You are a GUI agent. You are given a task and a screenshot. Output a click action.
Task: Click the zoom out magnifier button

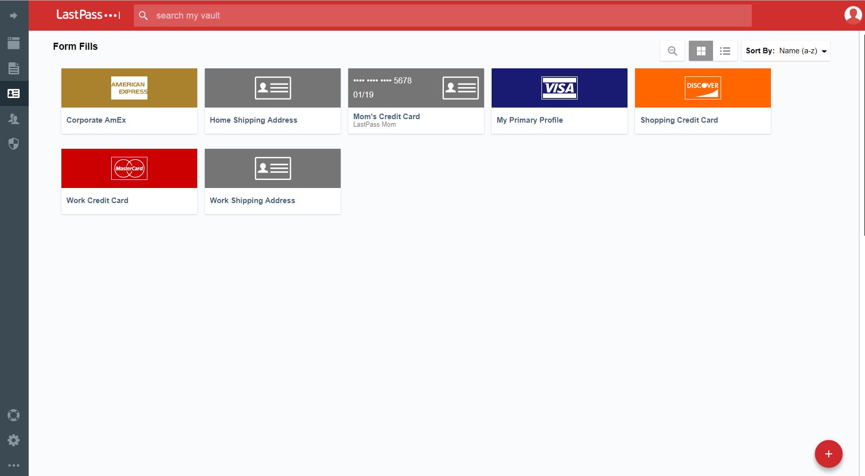click(x=672, y=51)
